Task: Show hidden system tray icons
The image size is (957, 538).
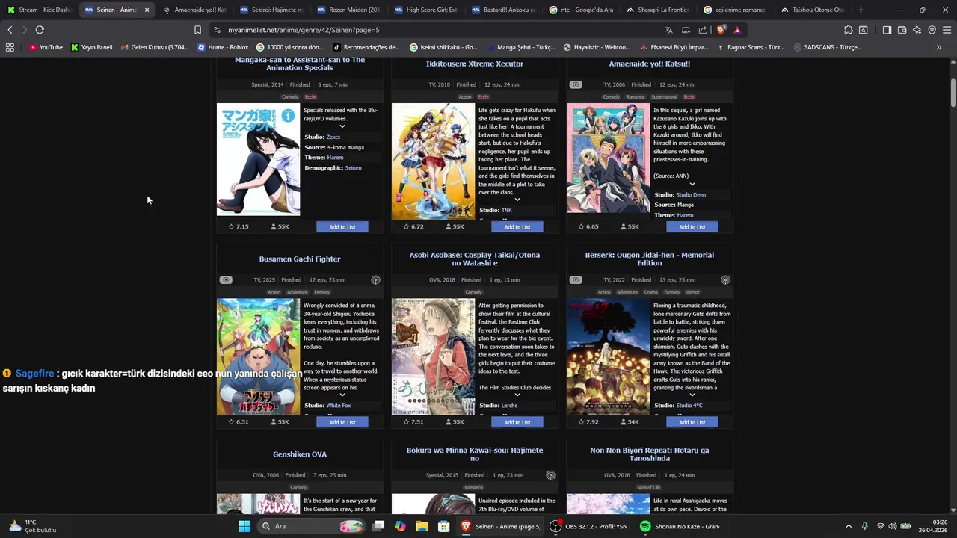Action: pos(849,526)
